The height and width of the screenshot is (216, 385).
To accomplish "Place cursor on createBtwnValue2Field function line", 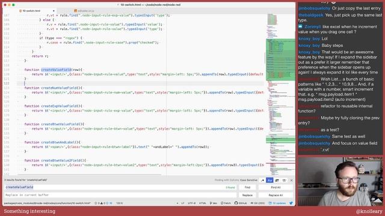I will click(x=55, y=160).
